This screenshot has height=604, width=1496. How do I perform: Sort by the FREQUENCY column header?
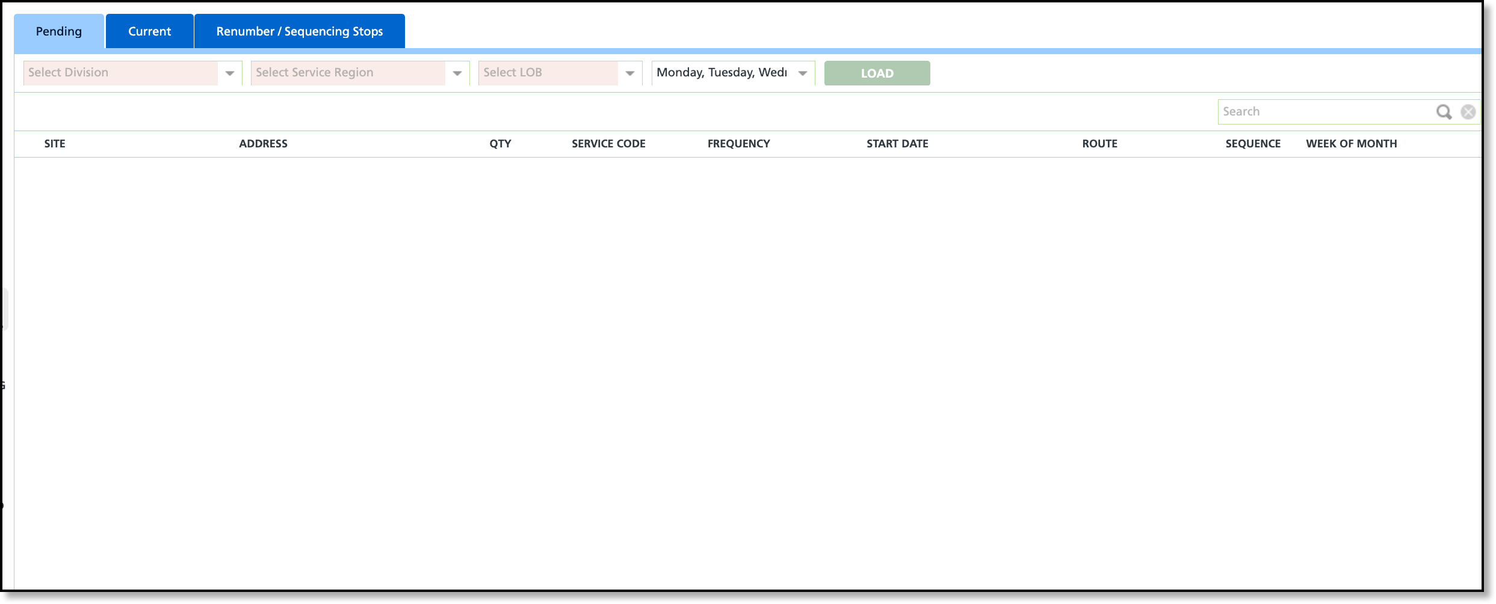[739, 144]
